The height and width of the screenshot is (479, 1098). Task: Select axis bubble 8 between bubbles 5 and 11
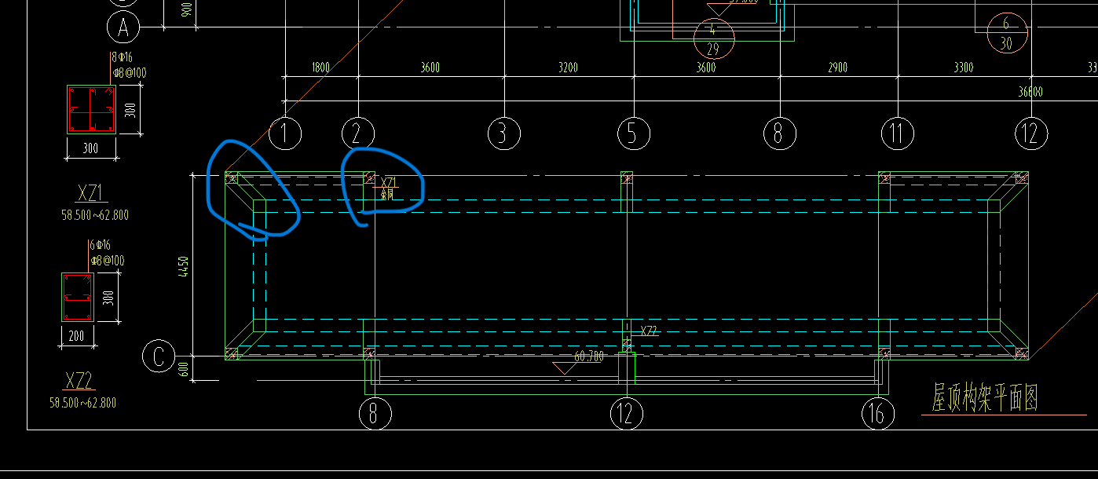click(779, 133)
